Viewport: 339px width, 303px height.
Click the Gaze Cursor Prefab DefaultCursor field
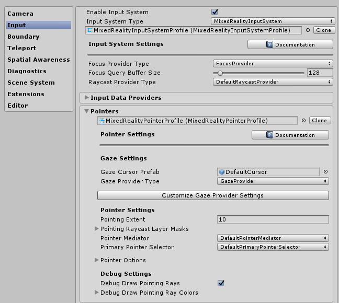click(268, 172)
